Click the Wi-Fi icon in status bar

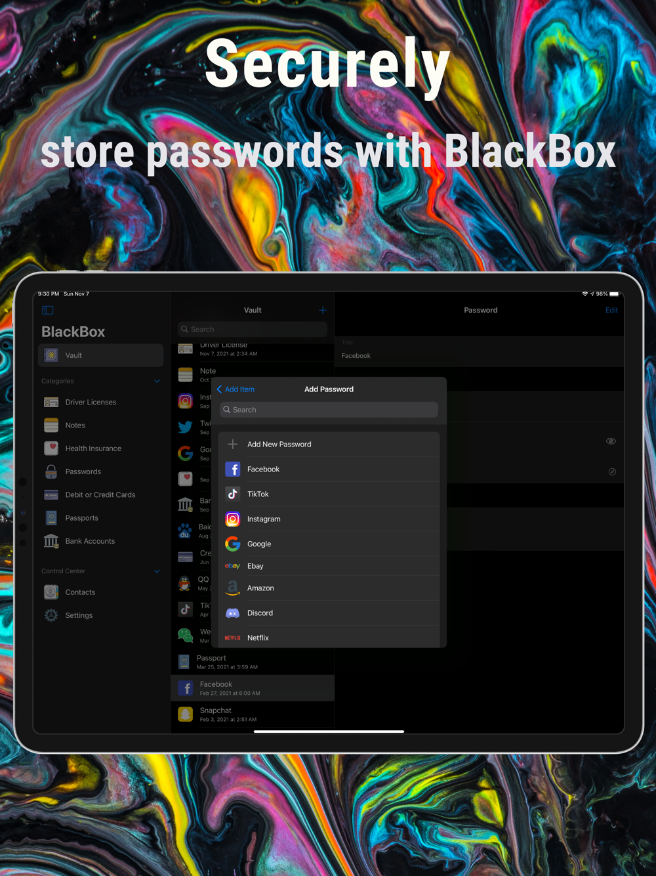tap(584, 294)
